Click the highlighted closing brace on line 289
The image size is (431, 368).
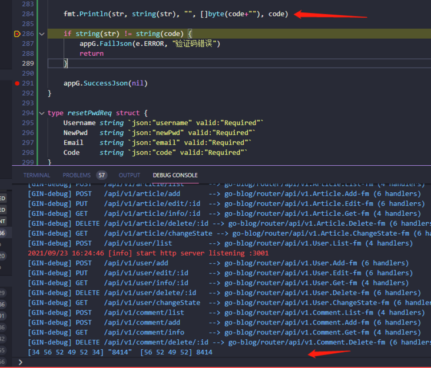pos(66,63)
